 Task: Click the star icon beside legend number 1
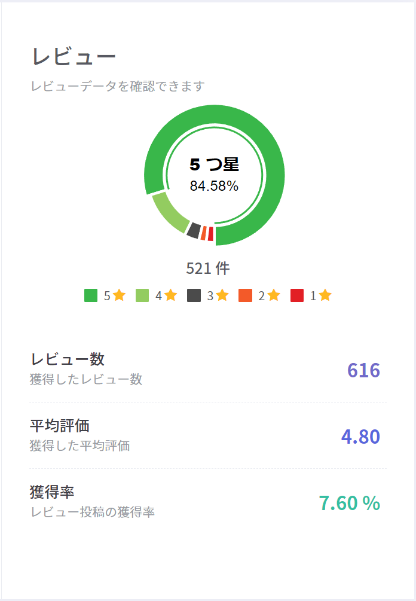(325, 295)
